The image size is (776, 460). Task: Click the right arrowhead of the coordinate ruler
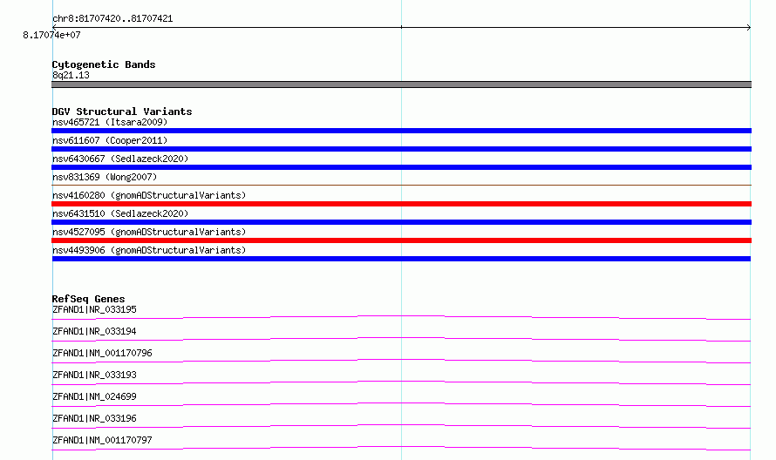tap(749, 27)
